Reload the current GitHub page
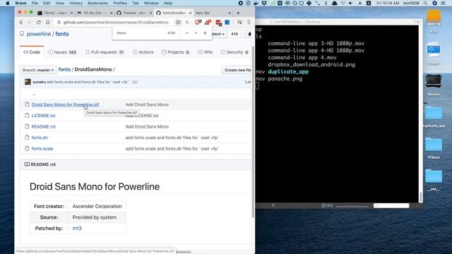The height and width of the screenshot is (254, 452). [39, 22]
